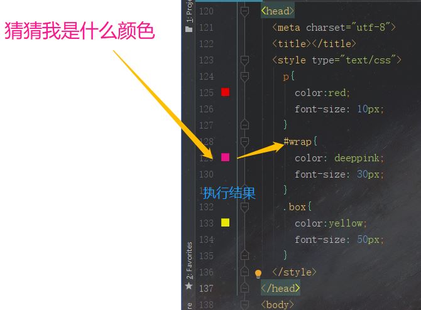
Task: Click the red color swatch on line 125
Action: pyautogui.click(x=226, y=92)
